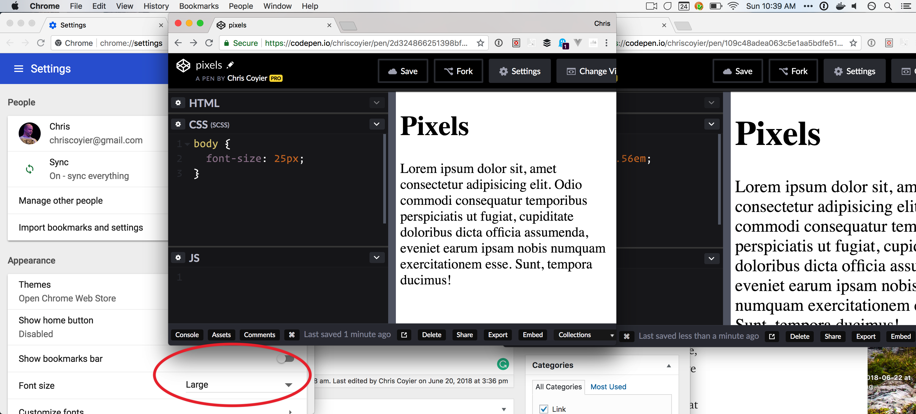Click the JS panel settings gear icon
This screenshot has height=414, width=916.
point(178,258)
